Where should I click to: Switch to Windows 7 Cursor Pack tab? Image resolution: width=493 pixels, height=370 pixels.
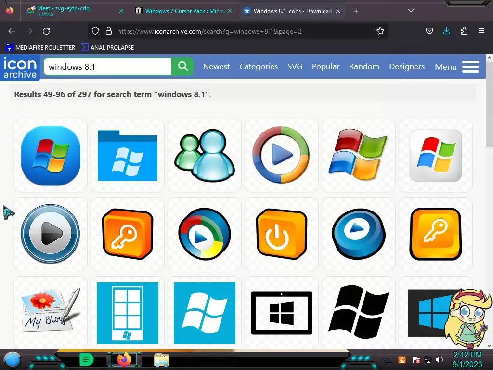184,11
